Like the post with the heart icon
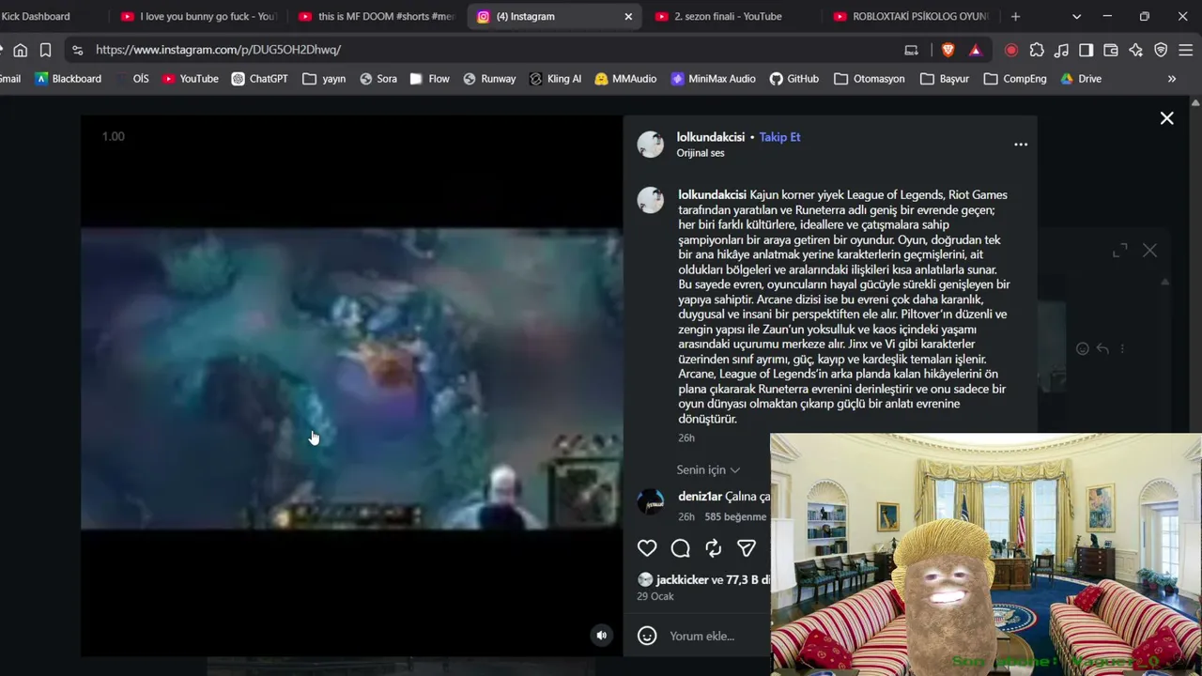The height and width of the screenshot is (676, 1202). pyautogui.click(x=647, y=548)
